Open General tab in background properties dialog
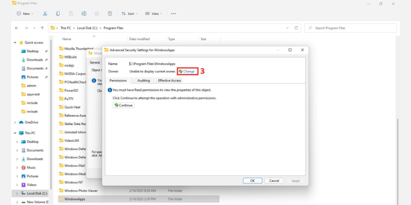This screenshot has height=205, width=411. 95,62
